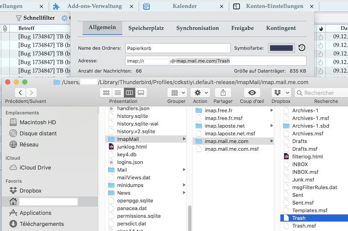Open the Grouper dropdown
Viewport: 348px width, 231px height.
click(177, 93)
